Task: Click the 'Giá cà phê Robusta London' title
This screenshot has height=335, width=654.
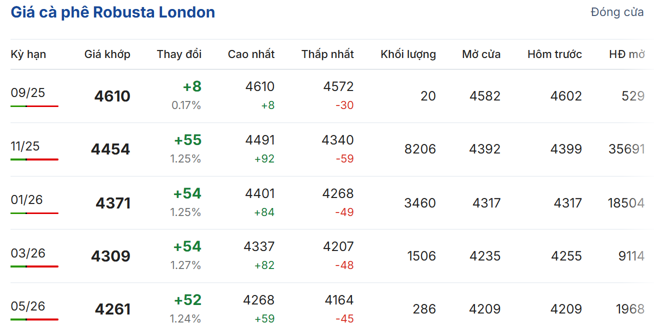Action: pyautogui.click(x=113, y=12)
